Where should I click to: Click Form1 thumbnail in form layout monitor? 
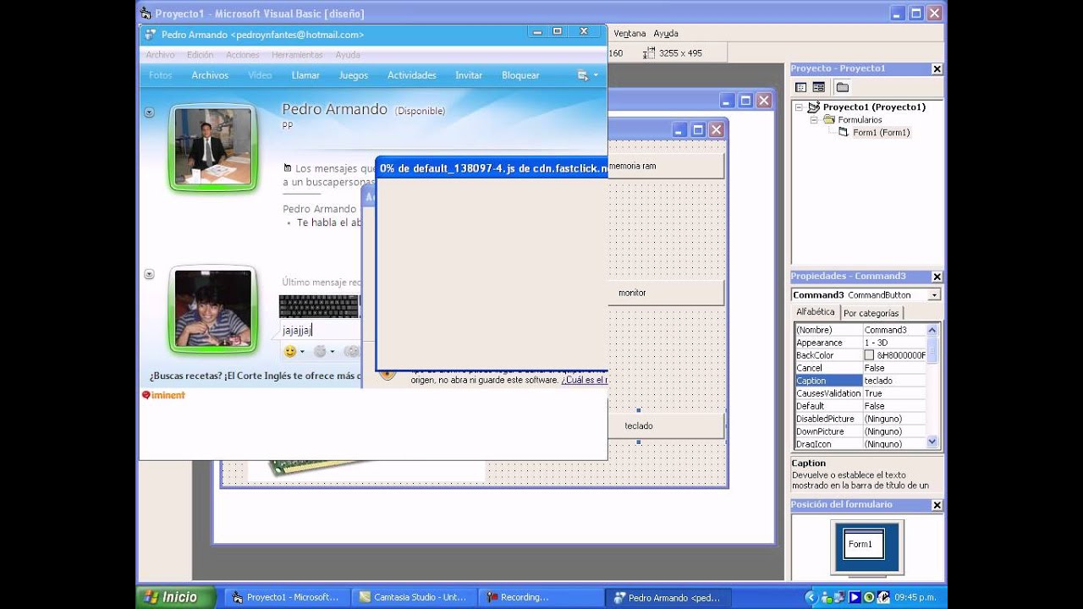coord(864,544)
